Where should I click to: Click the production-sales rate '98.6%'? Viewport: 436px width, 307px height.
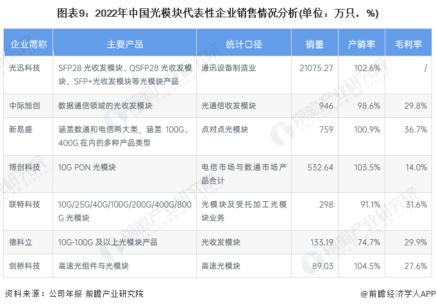pos(369,106)
